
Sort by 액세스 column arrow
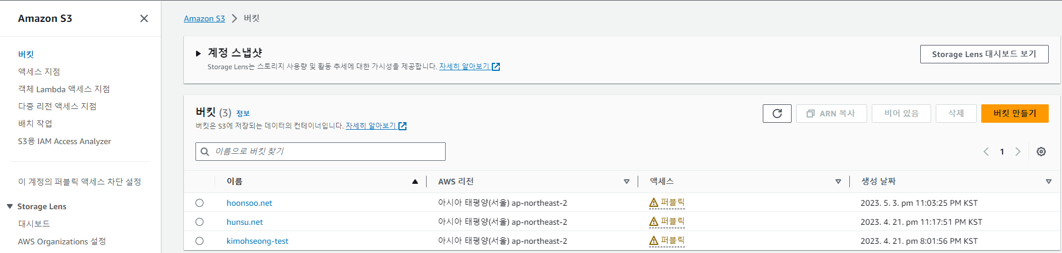tap(838, 182)
